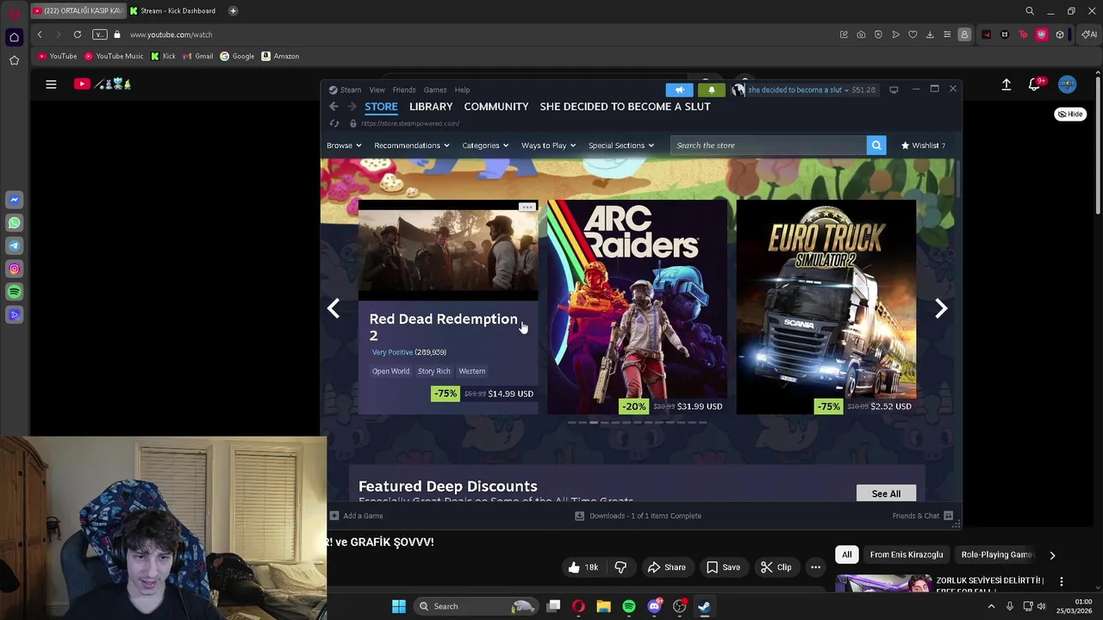The image size is (1103, 620).
Task: Open Steam announcements megaphone icon
Action: coord(679,90)
